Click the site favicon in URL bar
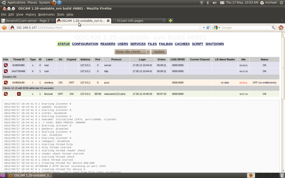Image resolution: width=285 pixels, height=178 pixels. [12, 28]
